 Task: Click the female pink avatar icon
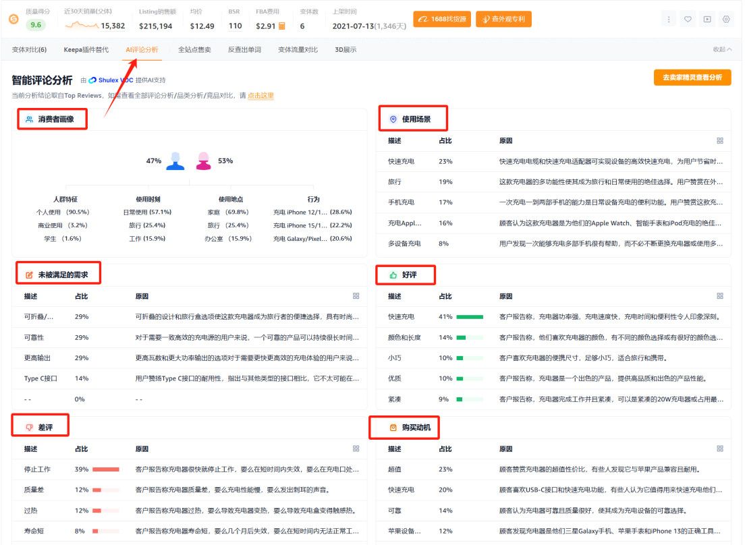pos(203,161)
